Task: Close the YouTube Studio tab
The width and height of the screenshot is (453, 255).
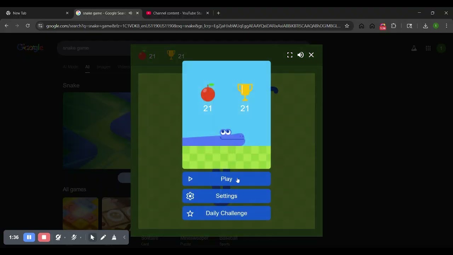Action: click(208, 13)
